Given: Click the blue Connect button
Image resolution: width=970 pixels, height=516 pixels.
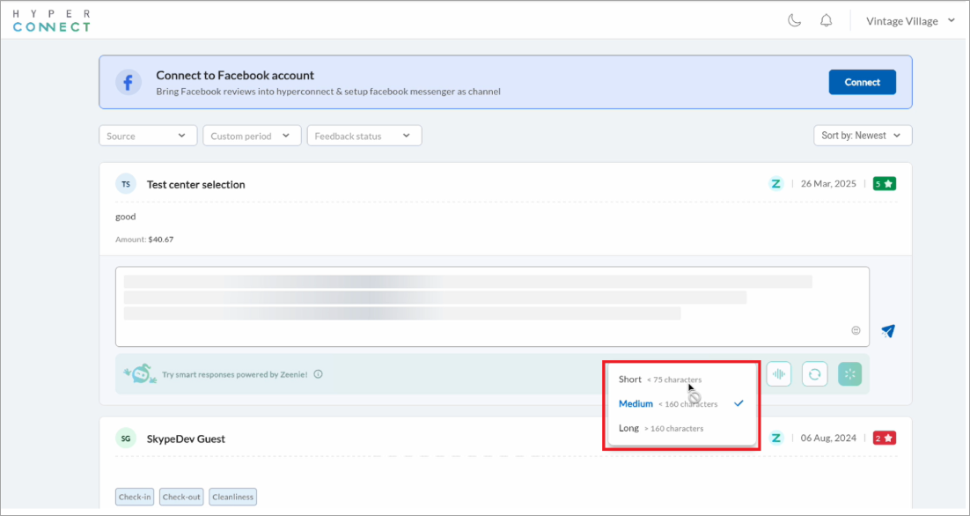Looking at the screenshot, I should [863, 82].
